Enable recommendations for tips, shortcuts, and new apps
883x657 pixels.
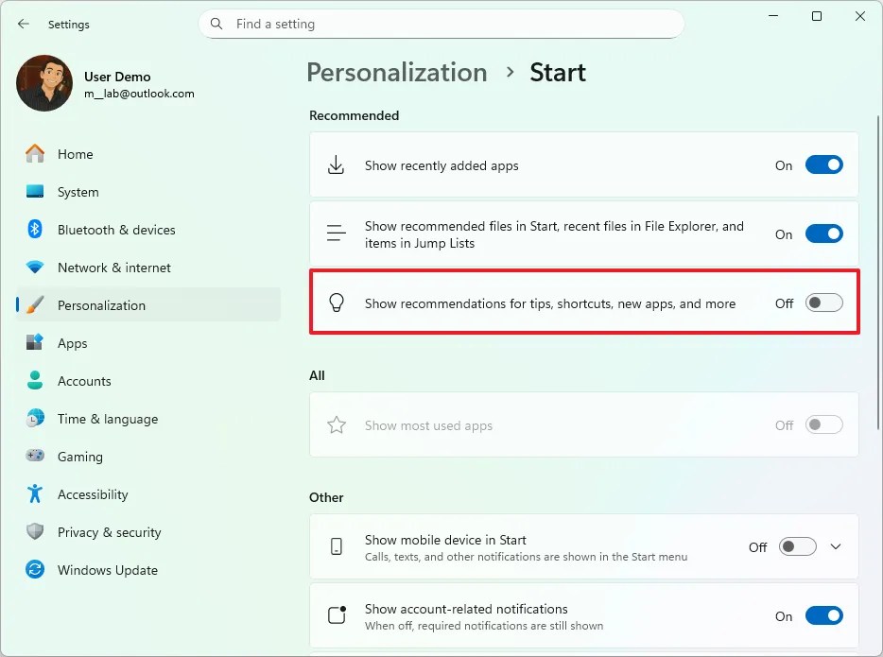823,303
